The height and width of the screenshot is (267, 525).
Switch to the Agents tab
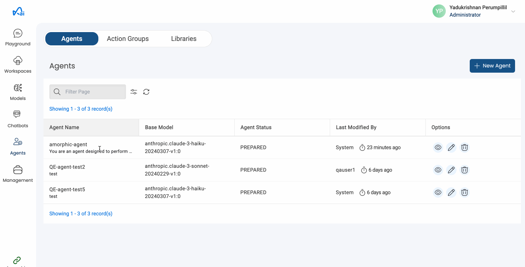[72, 39]
